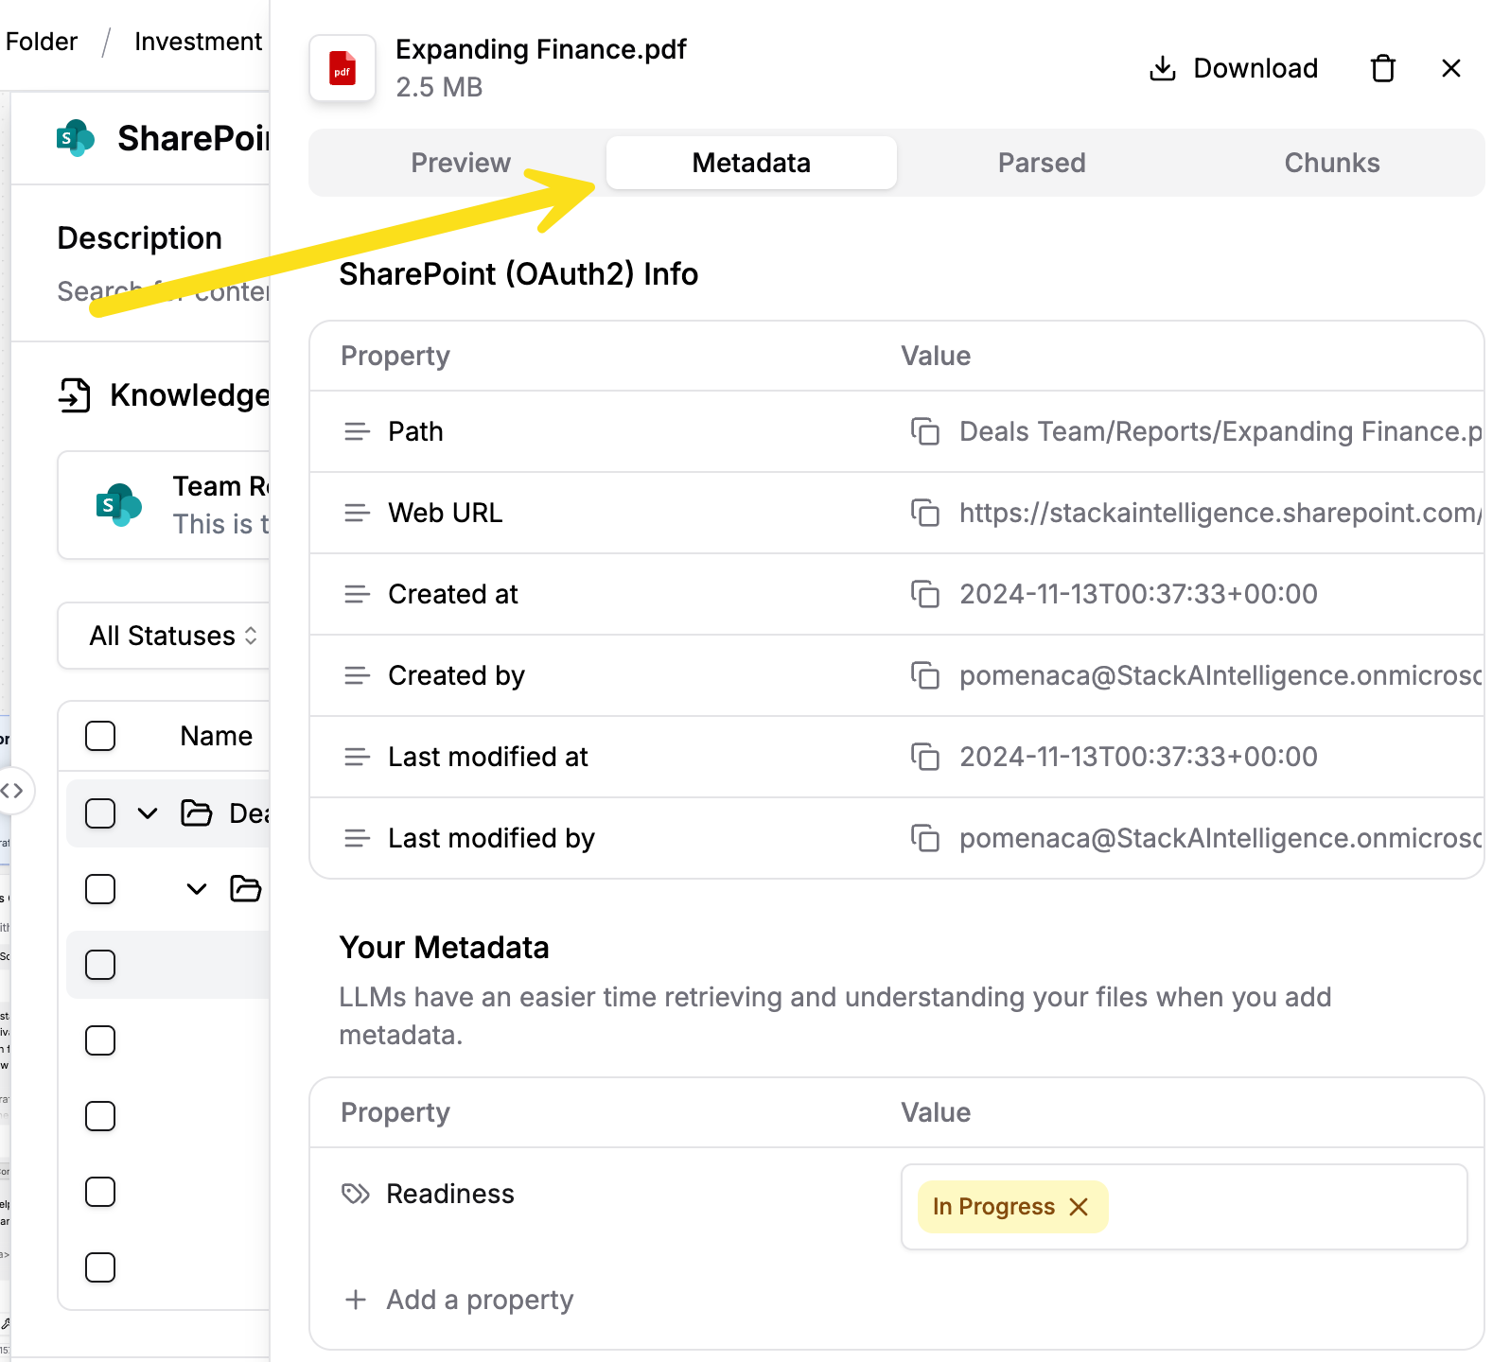Copy the Path value icon
The height and width of the screenshot is (1362, 1510).
[x=924, y=431]
